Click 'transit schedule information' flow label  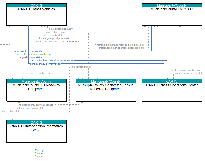pos(45,64)
